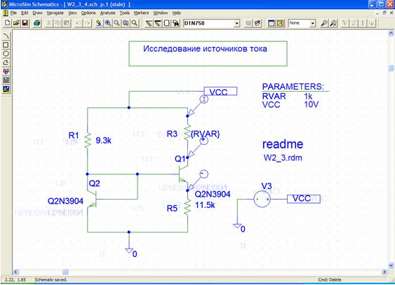The width and height of the screenshot is (395, 285).
Task: Zoom to area with third magnifier icon
Action: pyautogui.click(x=126, y=23)
